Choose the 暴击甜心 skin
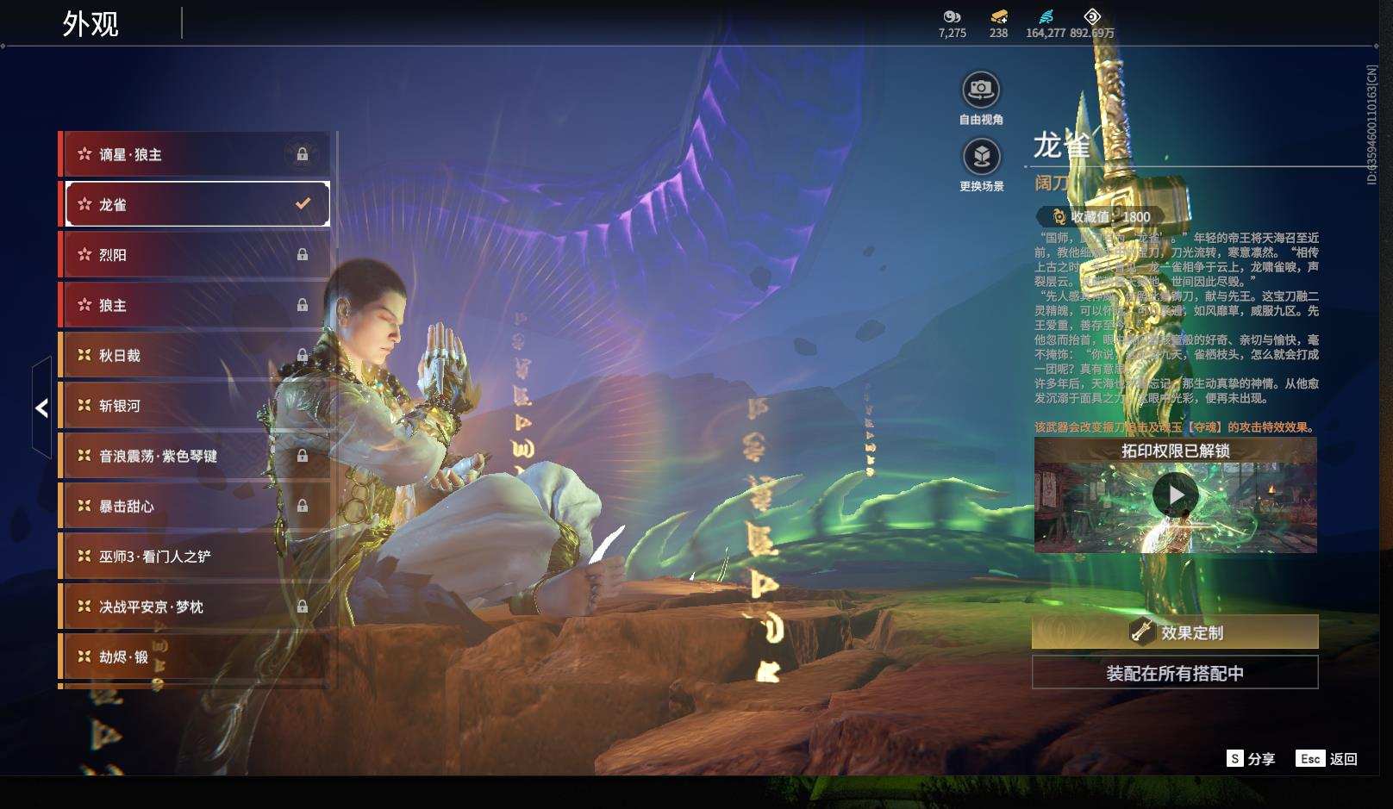The height and width of the screenshot is (809, 1393). (194, 506)
